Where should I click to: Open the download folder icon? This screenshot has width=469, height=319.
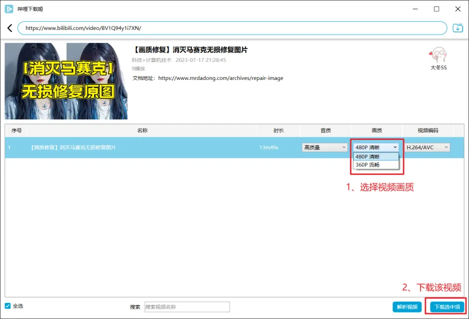(x=457, y=28)
